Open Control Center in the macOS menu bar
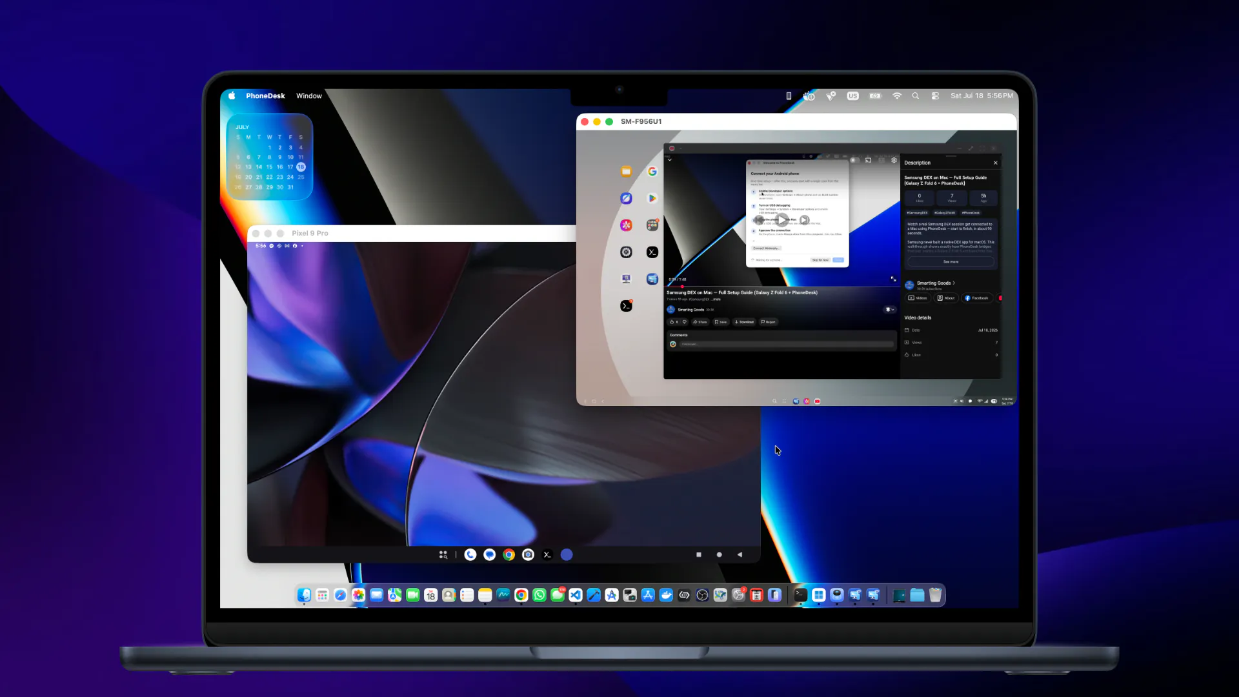 point(935,96)
